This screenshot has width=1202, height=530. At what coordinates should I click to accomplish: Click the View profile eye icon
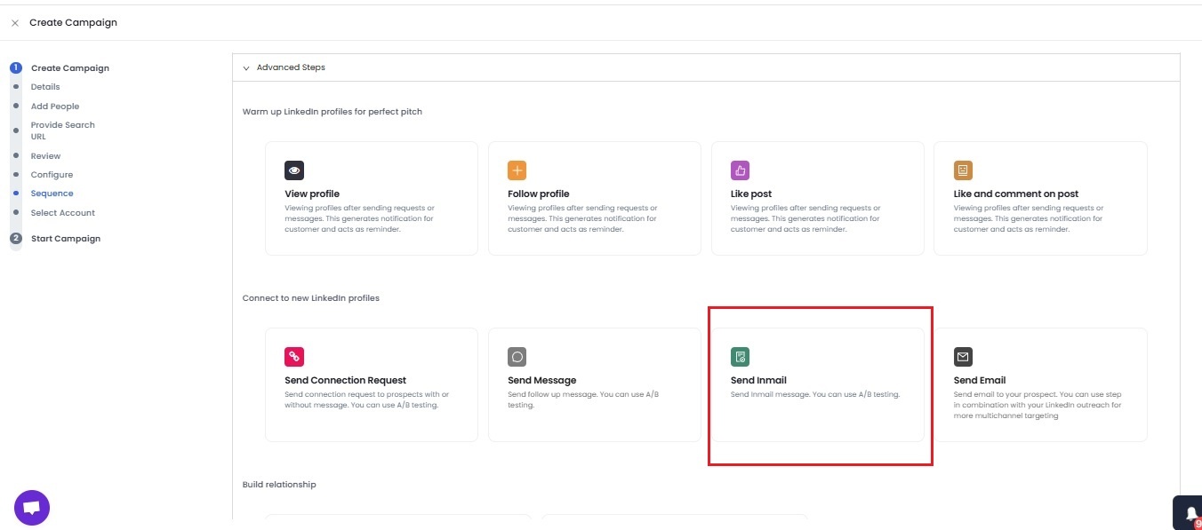[x=294, y=170]
